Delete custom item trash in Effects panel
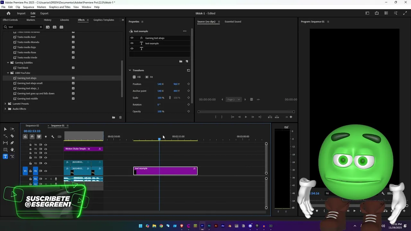 coord(120,117)
